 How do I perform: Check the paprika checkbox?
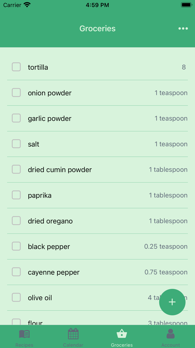16,195
